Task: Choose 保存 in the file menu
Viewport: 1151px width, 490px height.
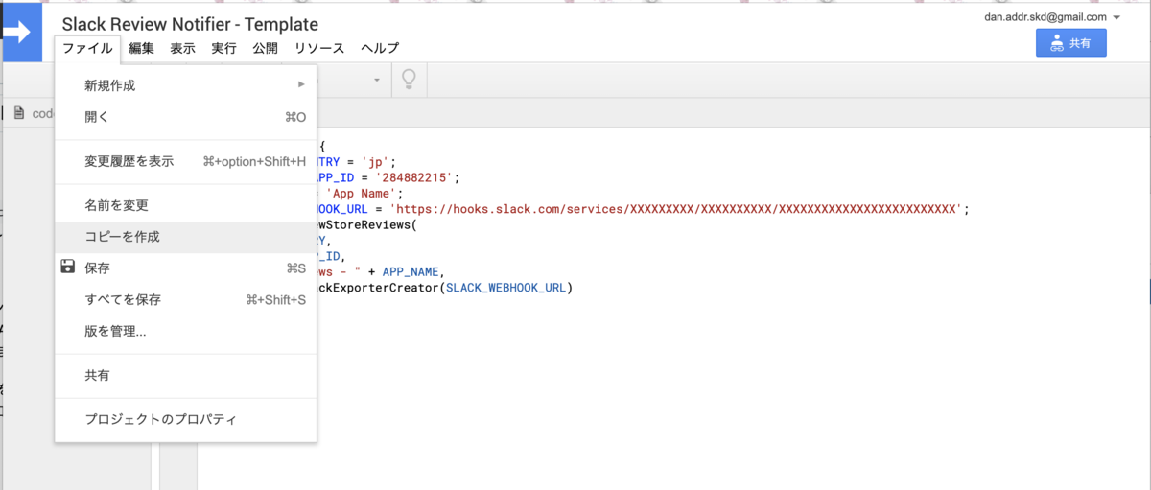Action: [186, 268]
